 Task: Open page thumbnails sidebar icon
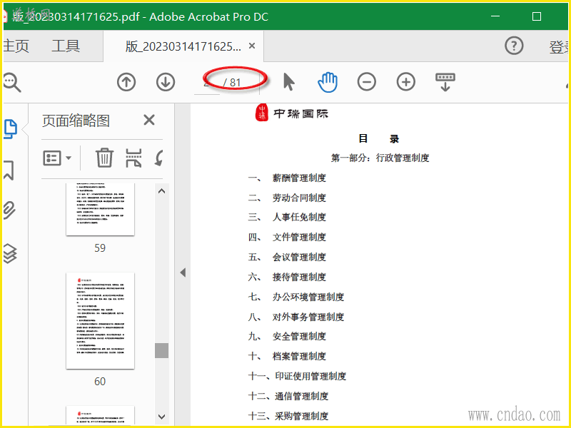pos(10,129)
